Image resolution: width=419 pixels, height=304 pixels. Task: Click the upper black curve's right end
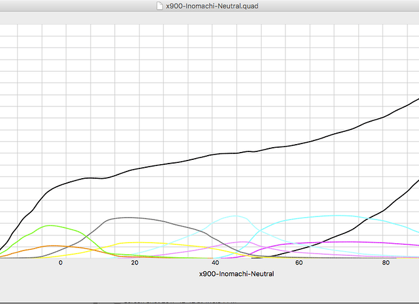pyautogui.click(x=417, y=99)
